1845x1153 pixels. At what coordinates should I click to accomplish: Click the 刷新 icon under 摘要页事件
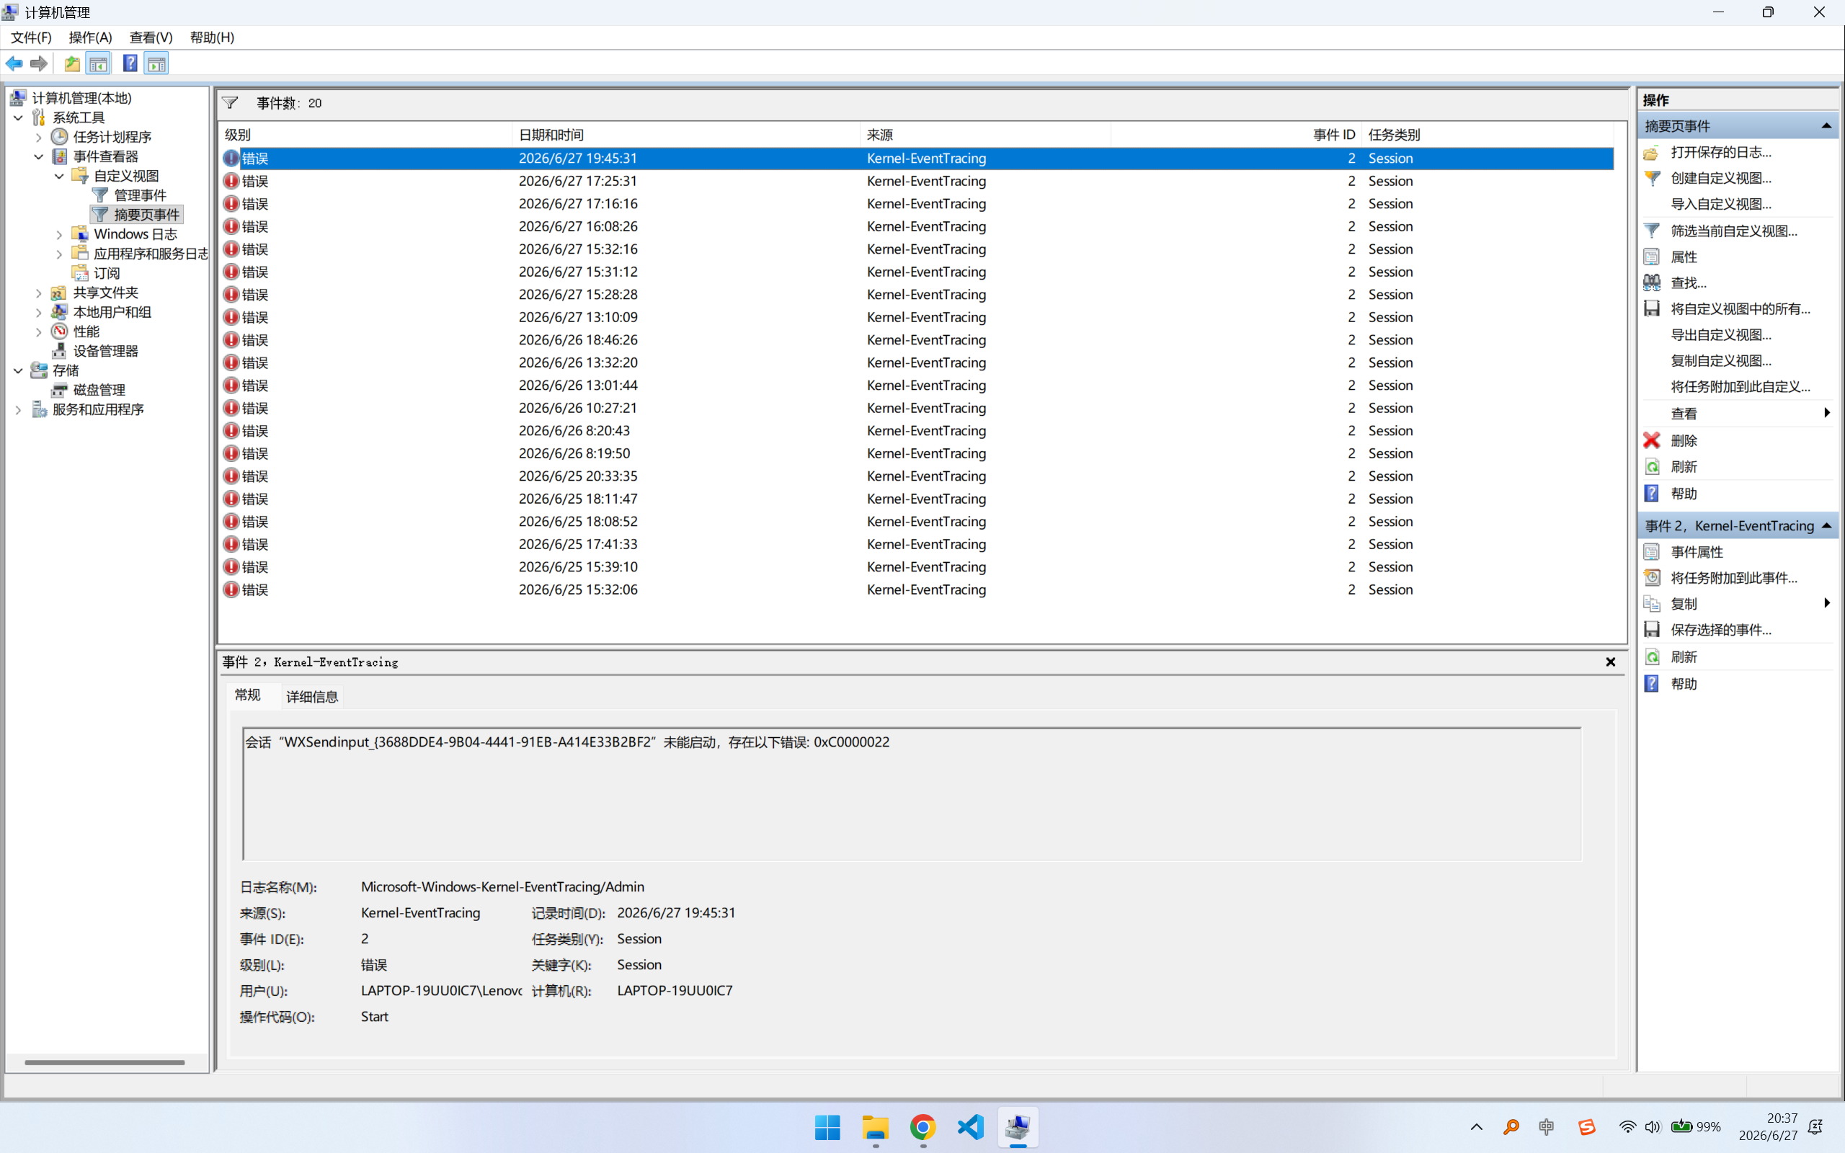click(1651, 467)
